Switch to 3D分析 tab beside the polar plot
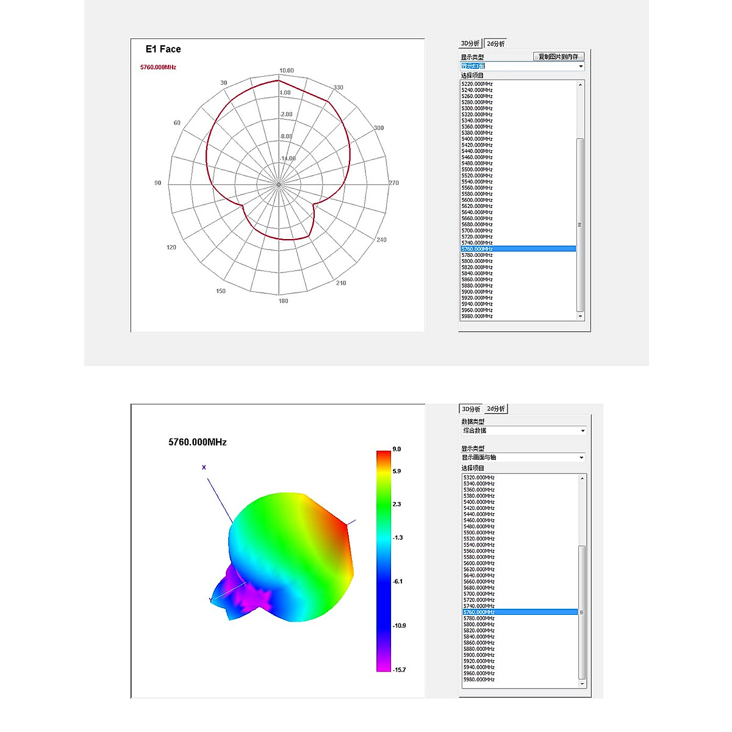This screenshot has width=732, height=732. (x=470, y=44)
